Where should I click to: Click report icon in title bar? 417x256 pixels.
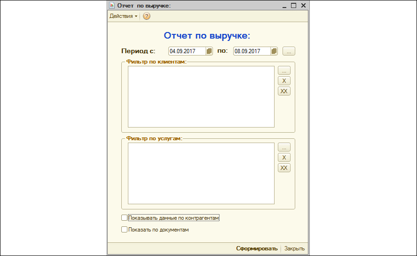tap(112, 6)
